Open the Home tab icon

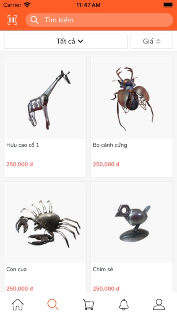[18, 304]
